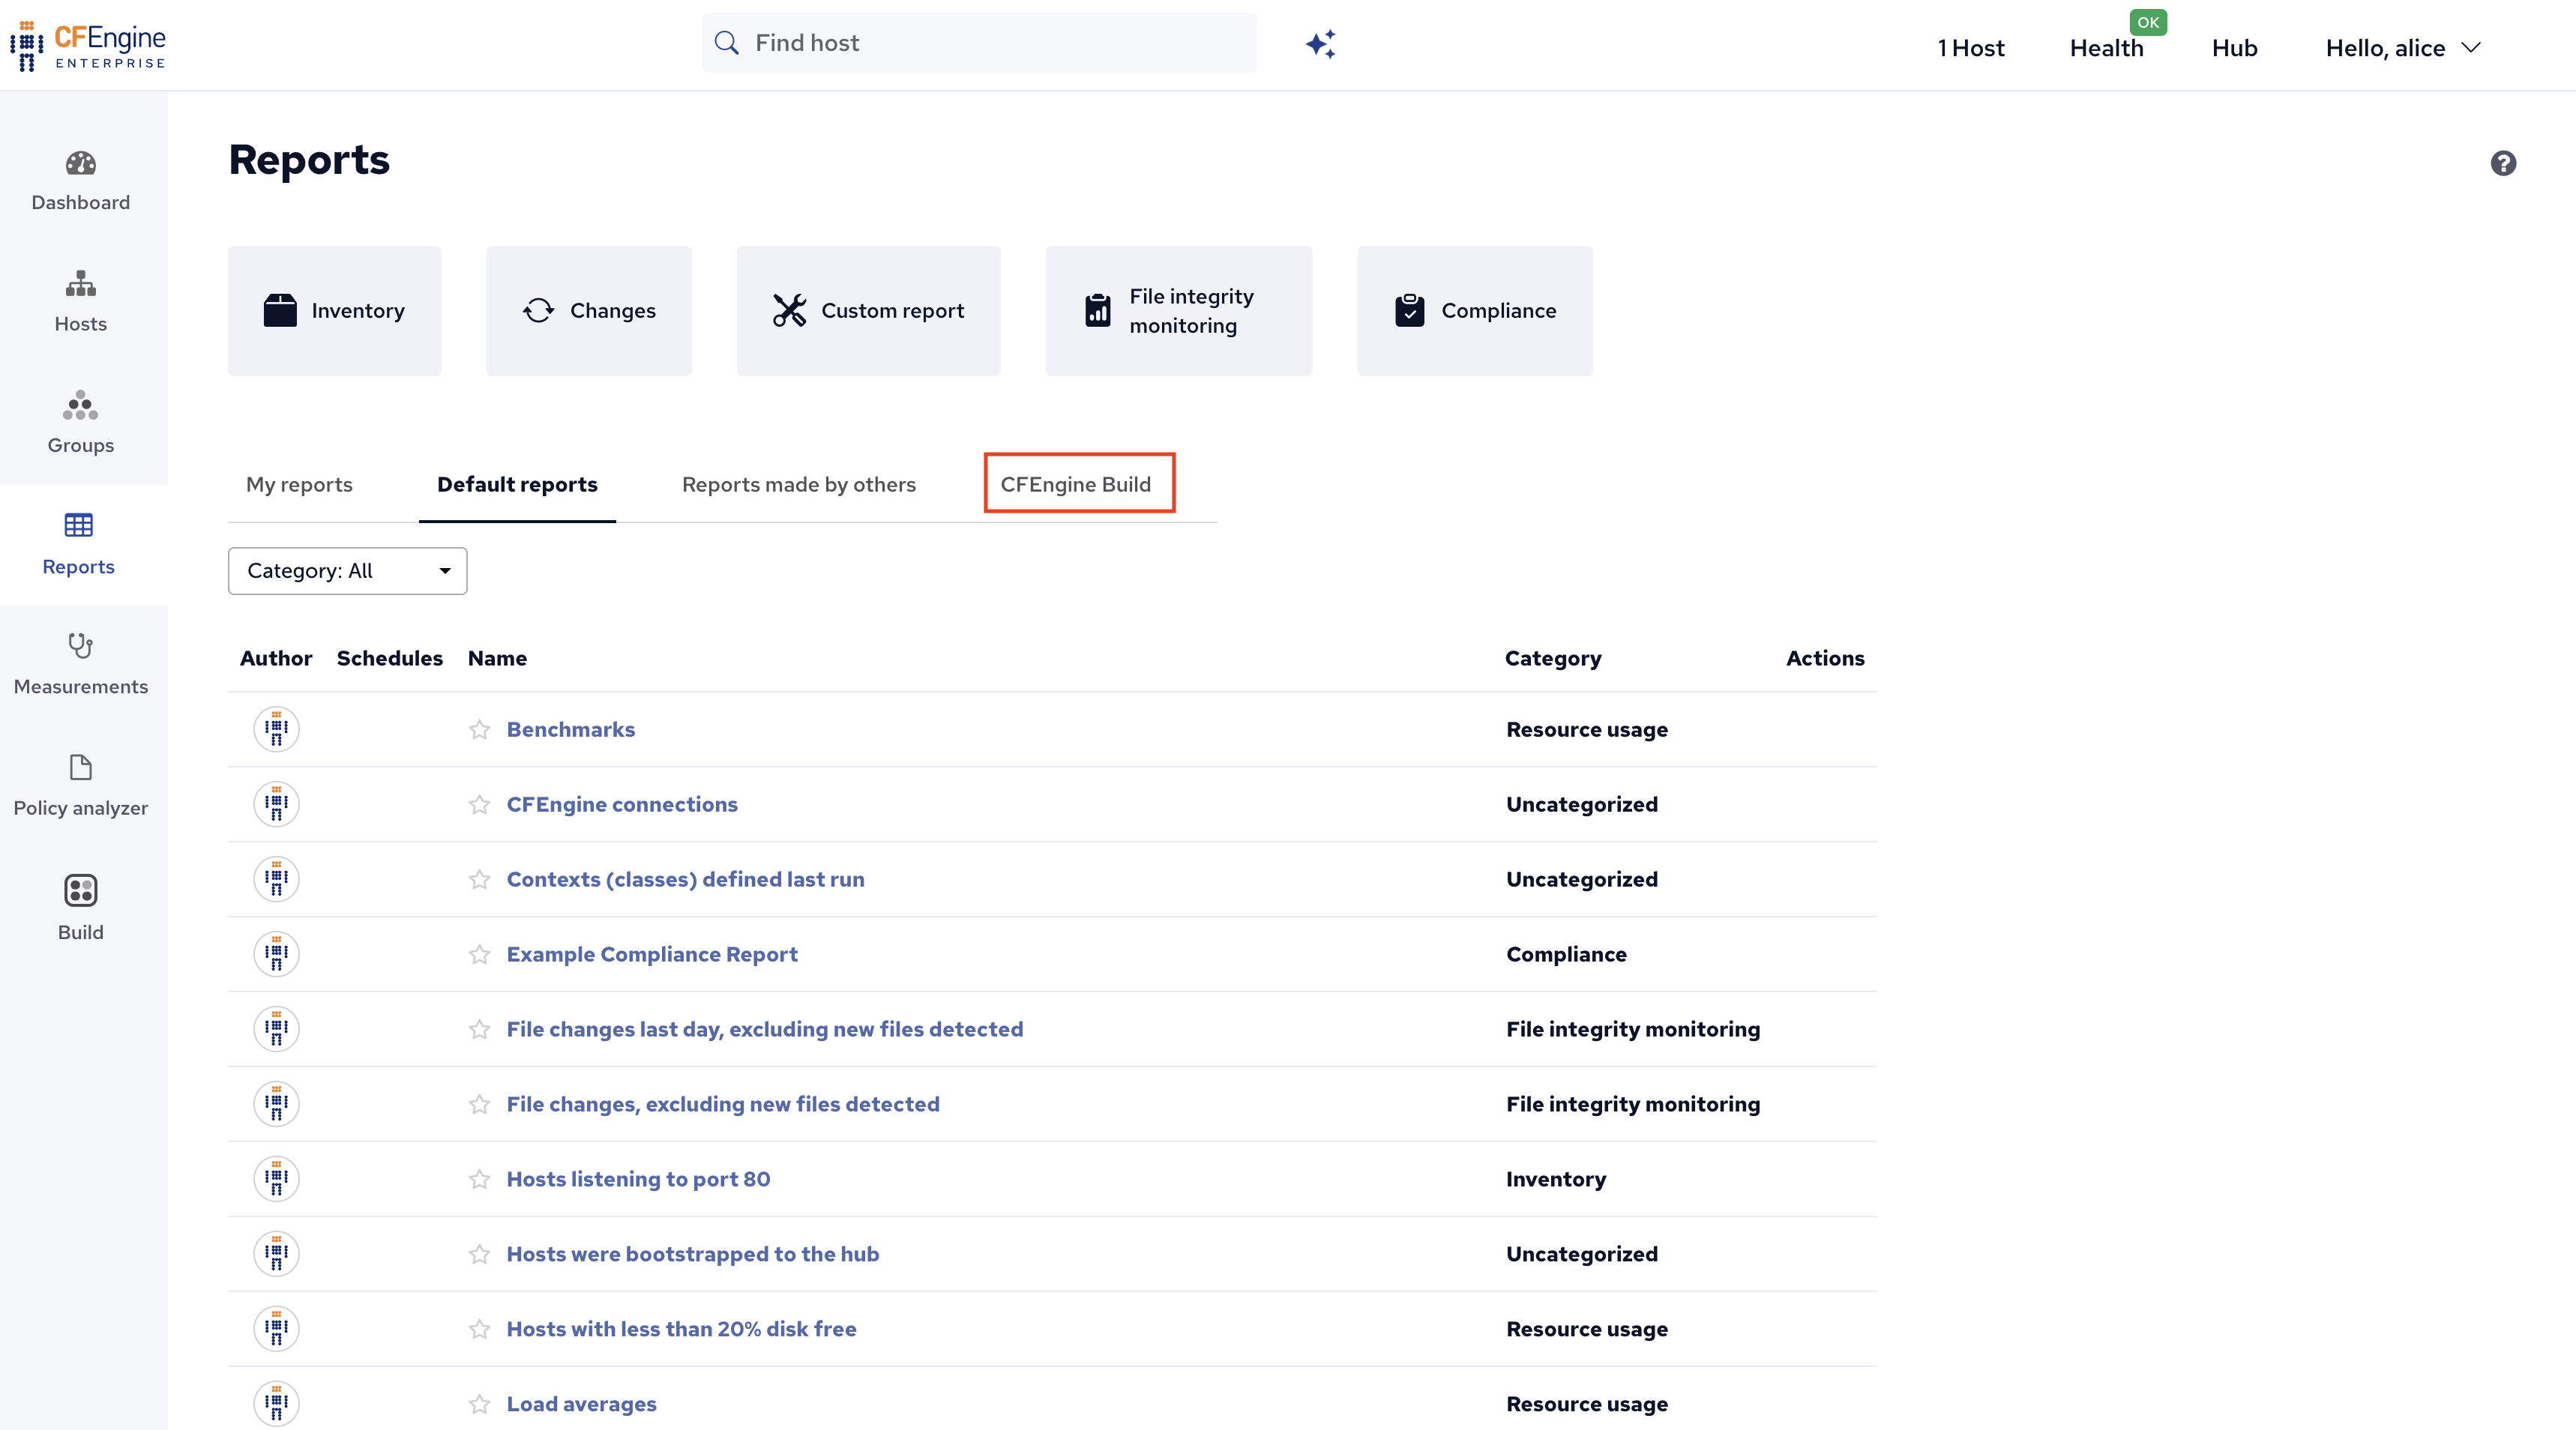Screen dimensions: 2576x1430
Task: Open Hosts were bootstrapped to the hub
Action: pos(693,1254)
